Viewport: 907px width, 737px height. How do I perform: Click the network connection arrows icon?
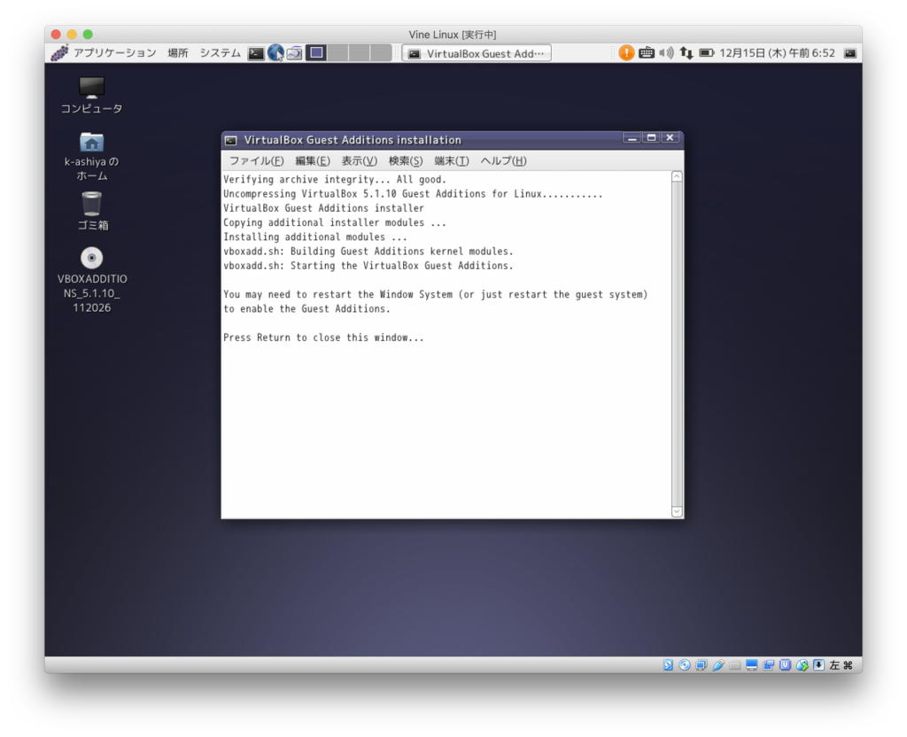[x=686, y=53]
